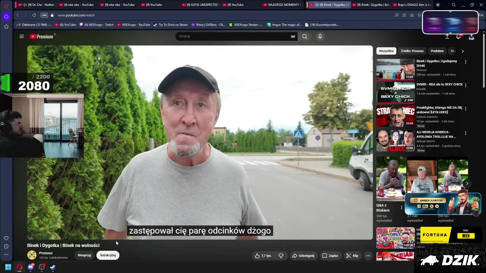Image resolution: width=486 pixels, height=273 pixels.
Task: Open options for Freakfighter video
Action: point(465,108)
